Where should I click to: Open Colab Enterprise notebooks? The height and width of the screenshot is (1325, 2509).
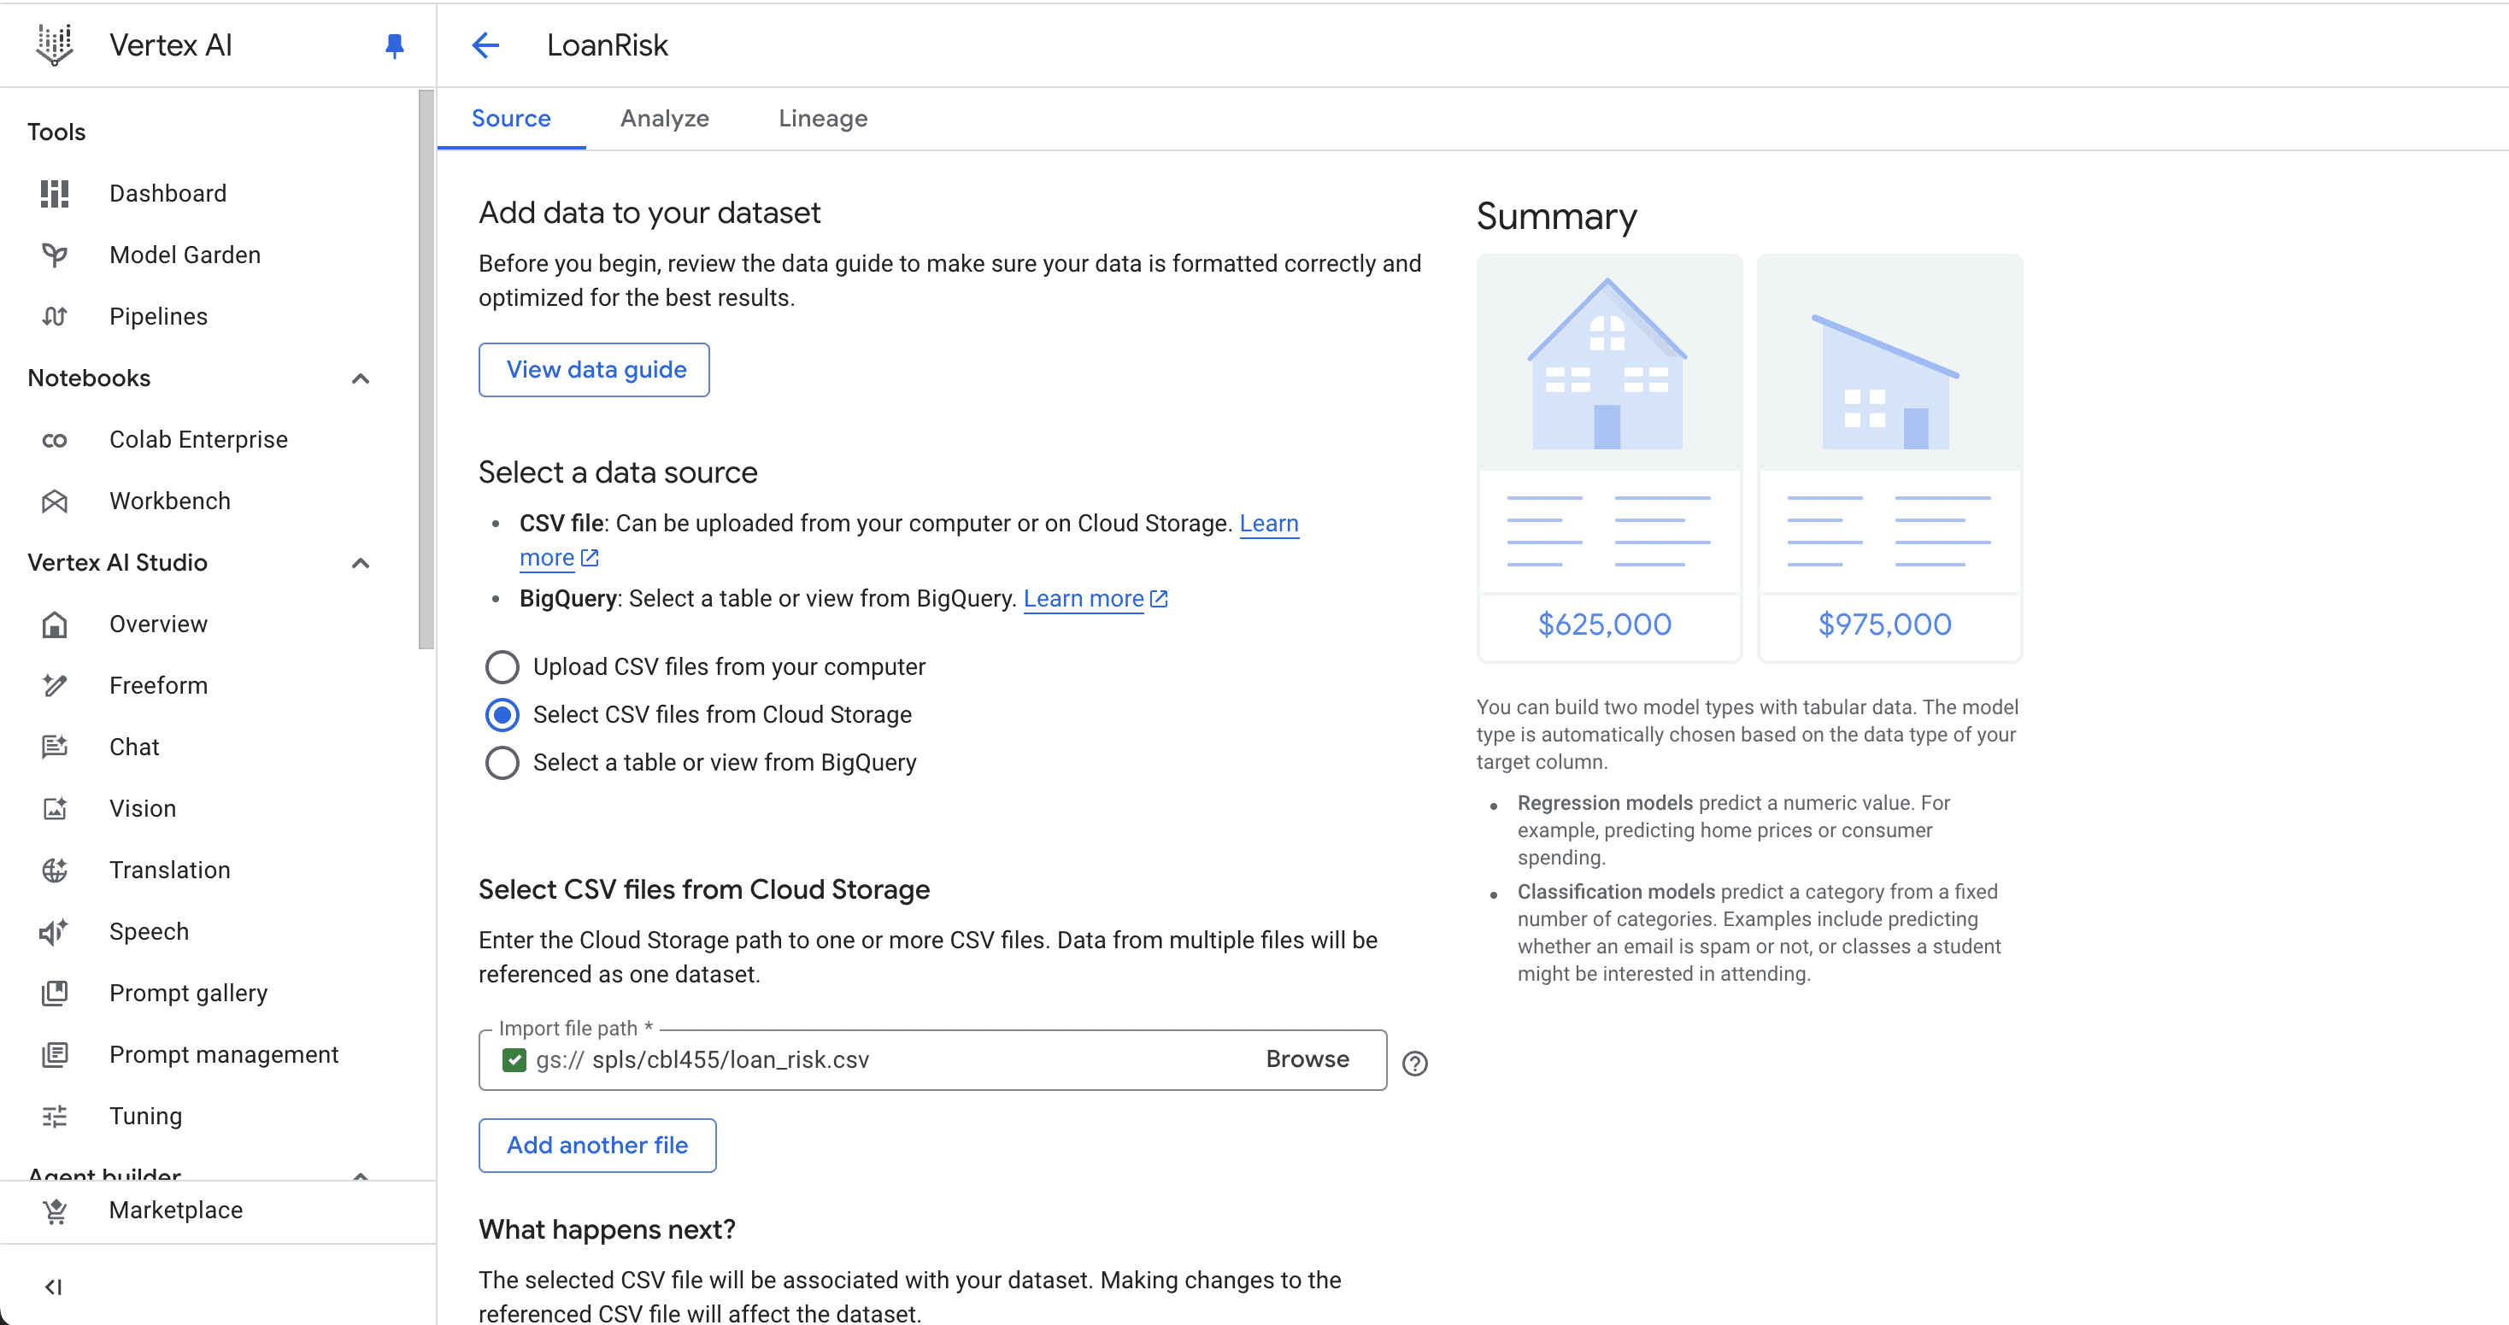[x=199, y=440]
